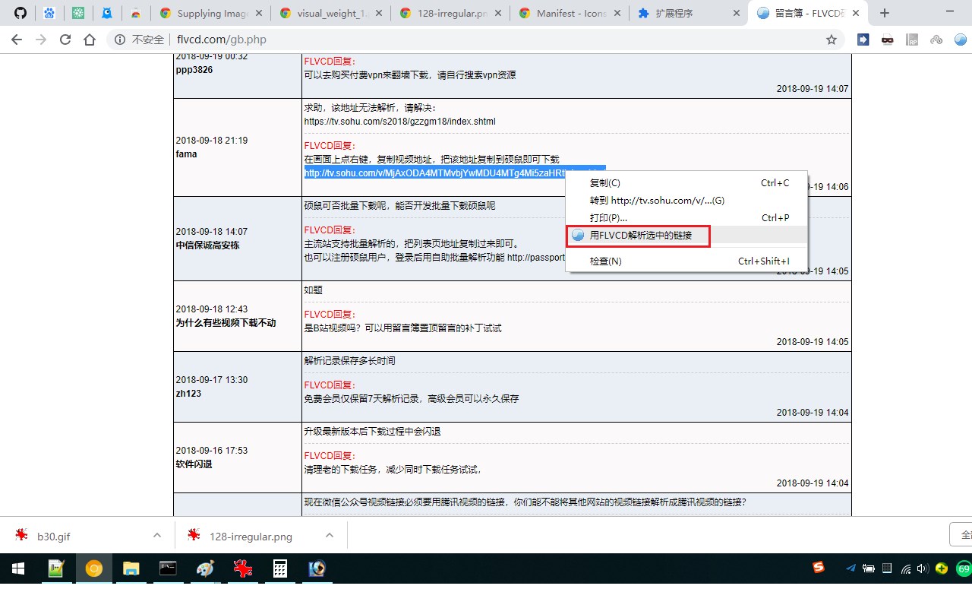Click the username fama
The image size is (972, 608).
pos(186,154)
